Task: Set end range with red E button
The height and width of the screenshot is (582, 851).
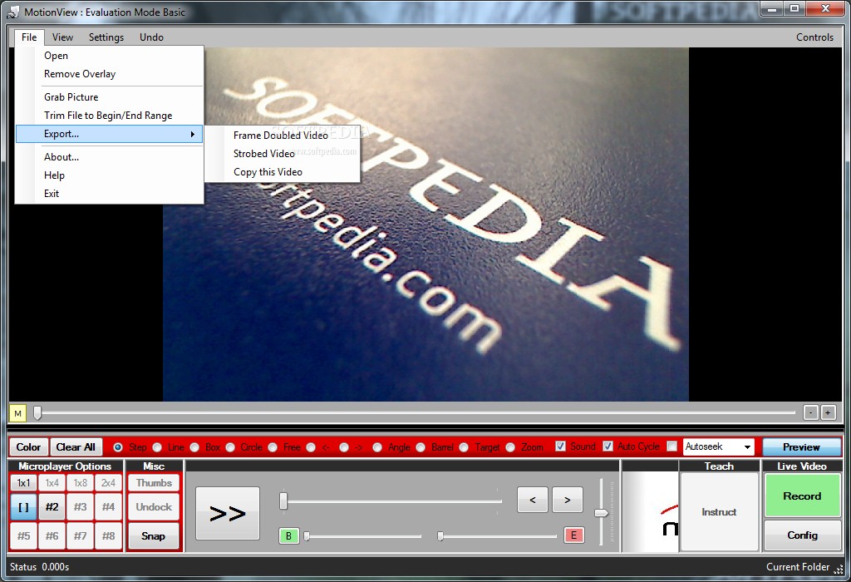Action: pos(573,535)
